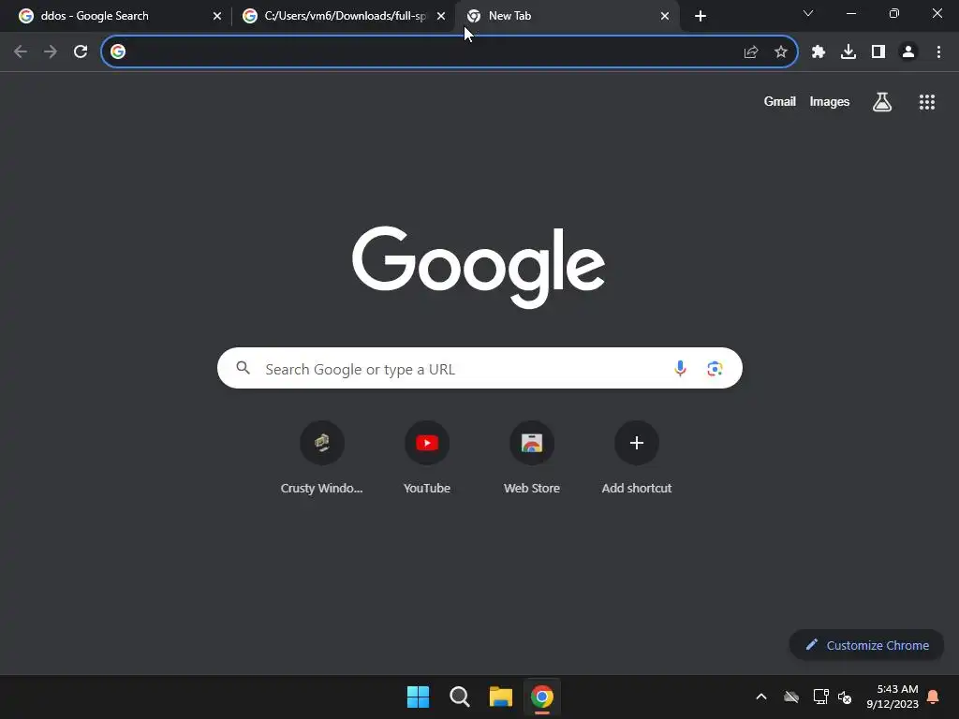Open the clock showing 5:43 AM

893,697
